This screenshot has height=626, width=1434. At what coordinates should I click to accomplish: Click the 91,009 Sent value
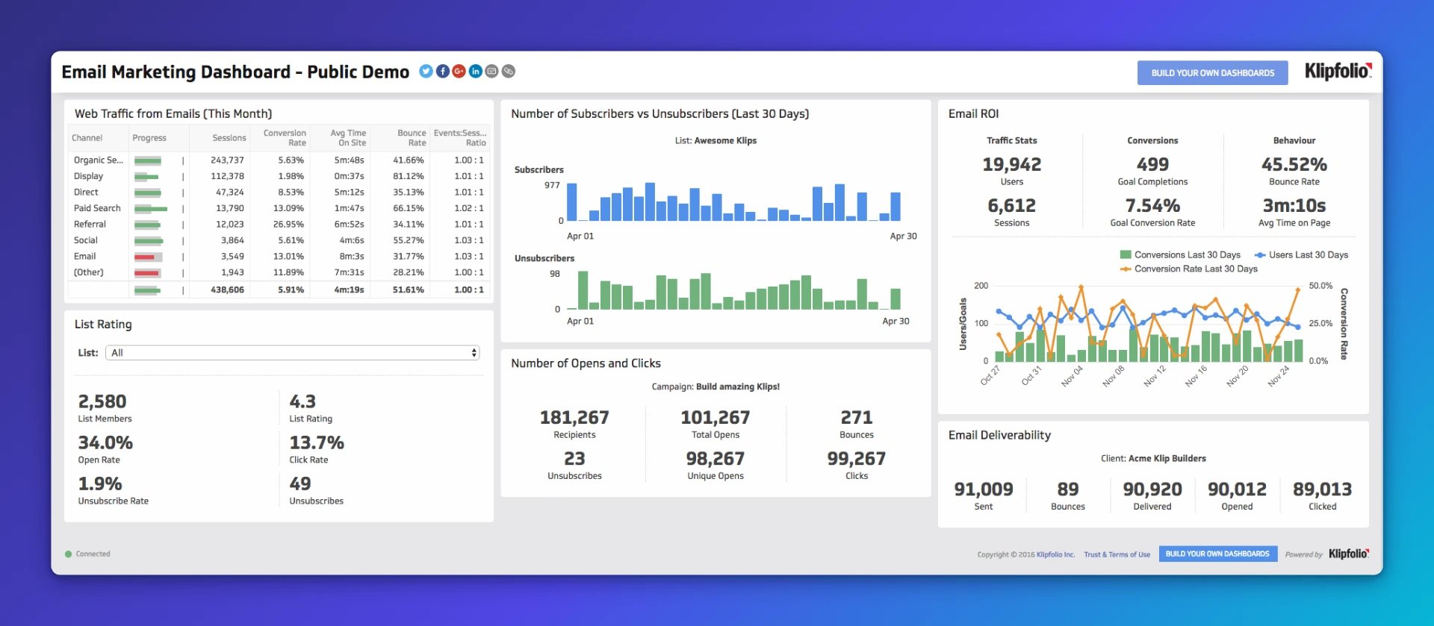[x=983, y=489]
